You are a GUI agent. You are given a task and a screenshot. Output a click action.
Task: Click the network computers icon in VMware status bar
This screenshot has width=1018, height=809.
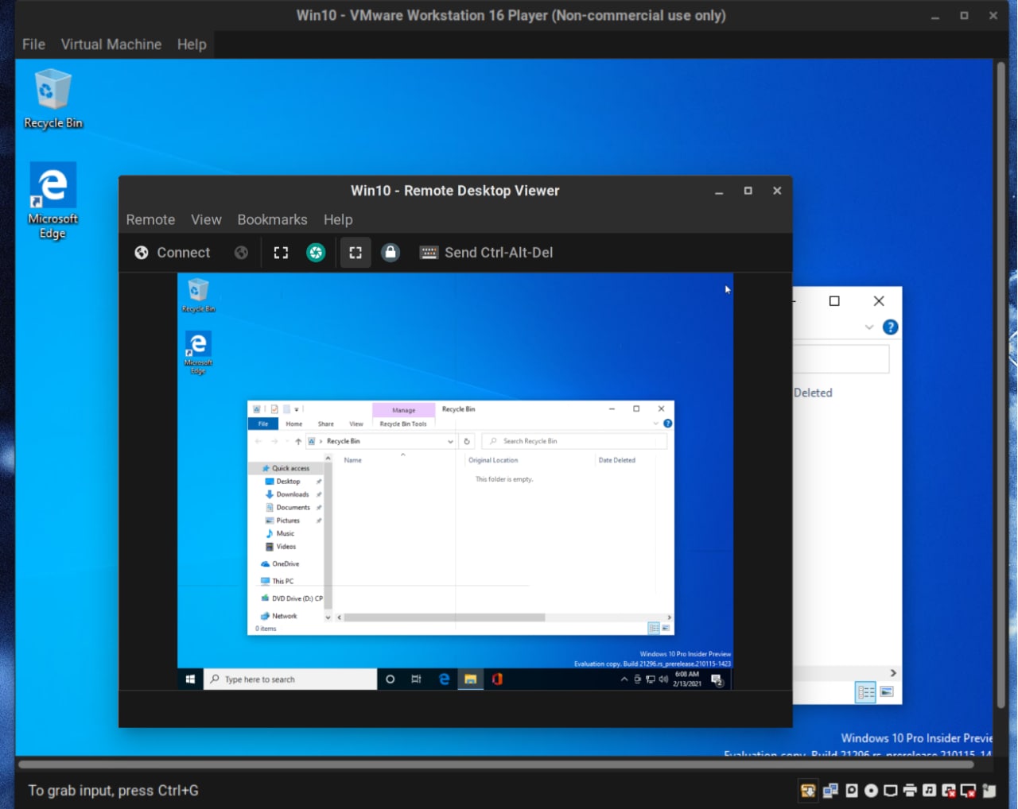pos(830,790)
